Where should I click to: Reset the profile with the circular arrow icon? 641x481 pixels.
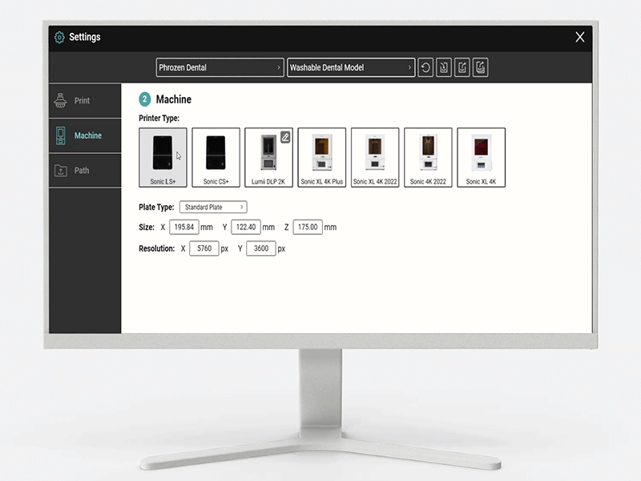click(425, 67)
